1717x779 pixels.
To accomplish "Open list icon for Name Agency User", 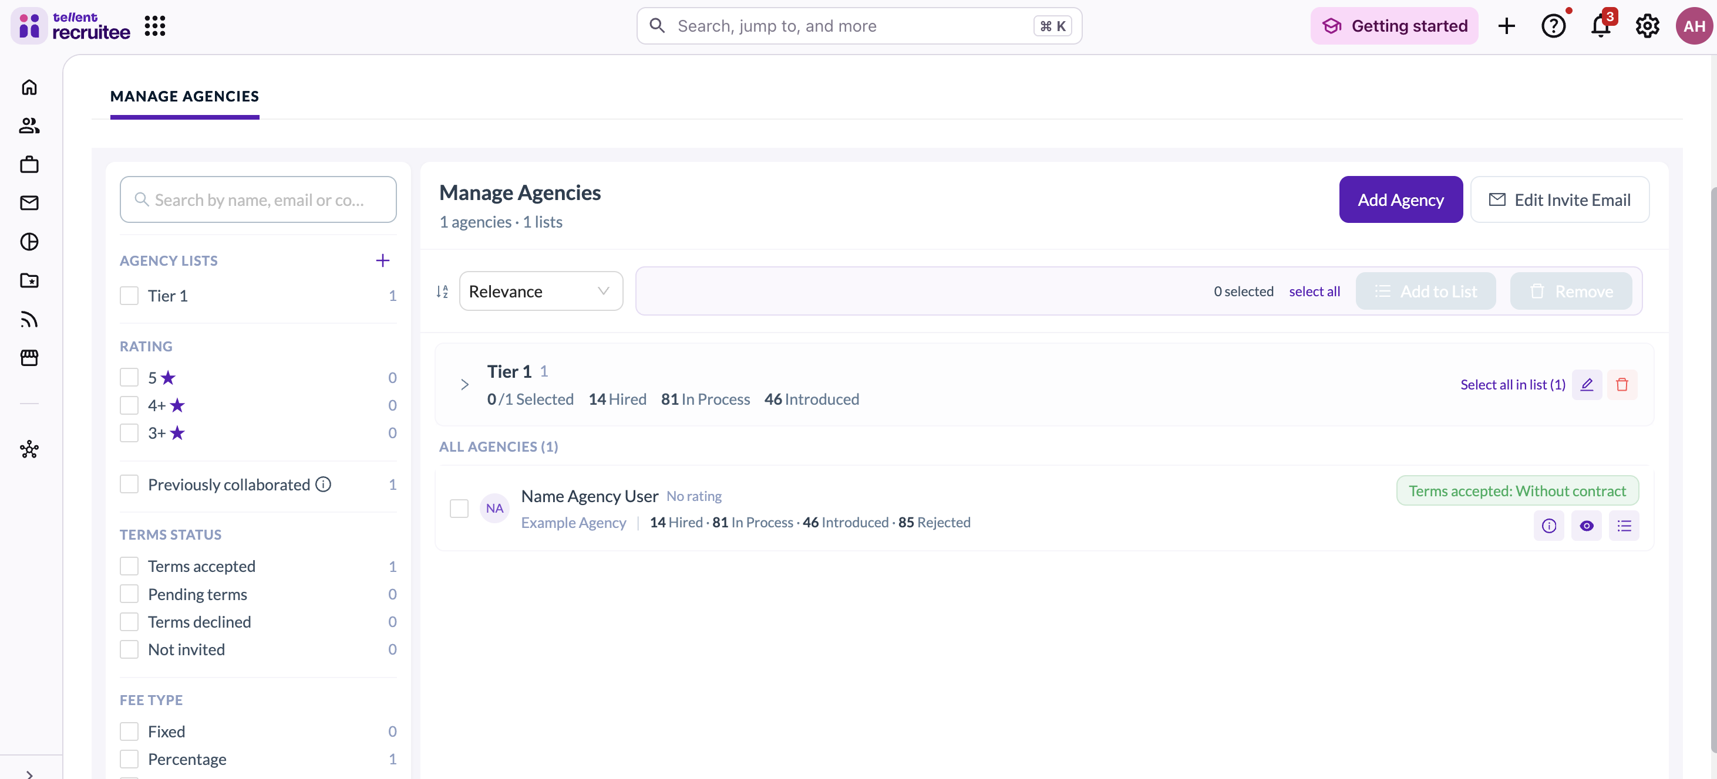I will point(1624,526).
